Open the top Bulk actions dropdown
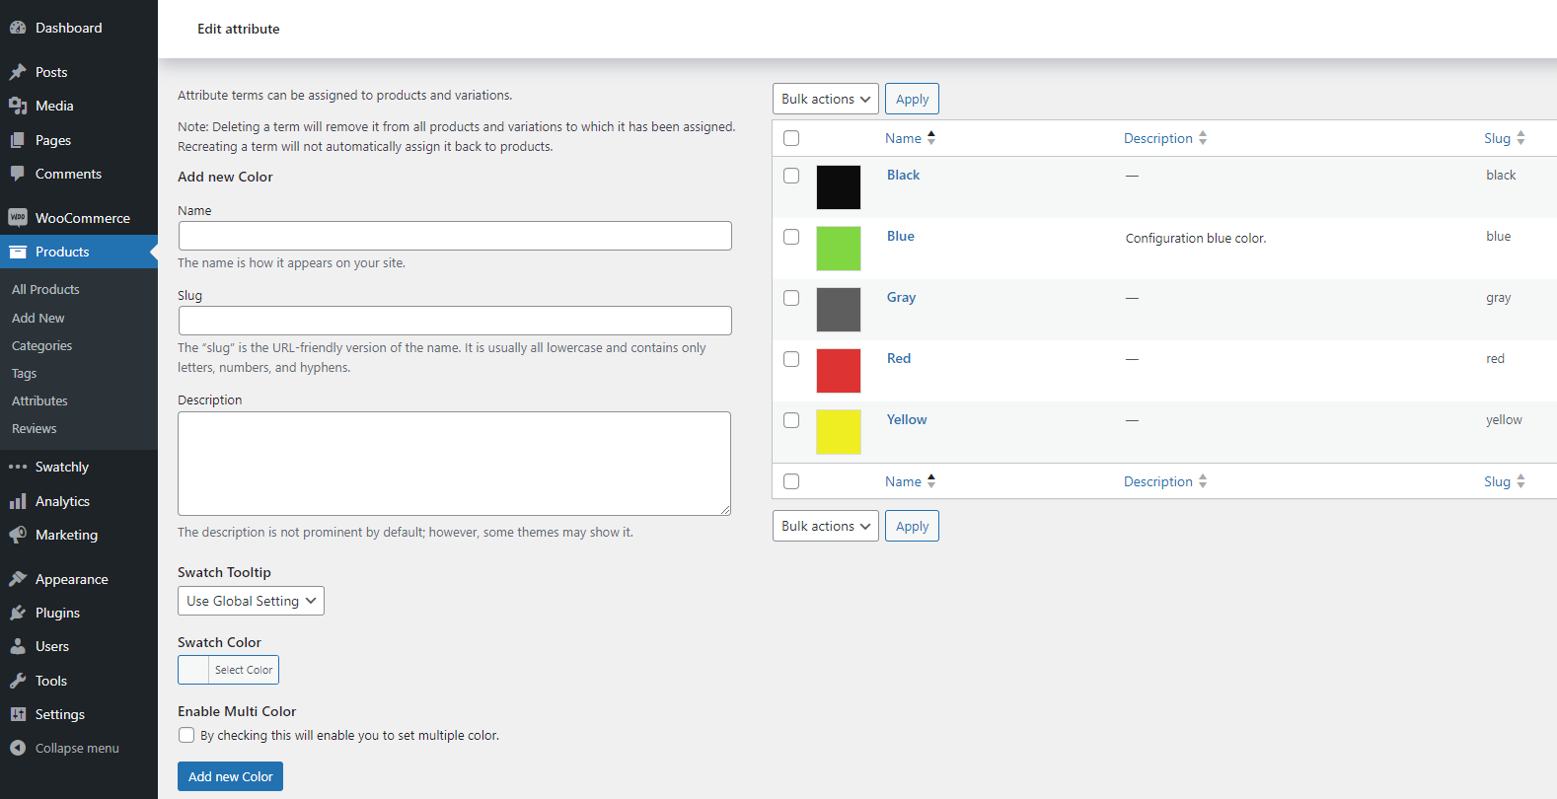 825,99
